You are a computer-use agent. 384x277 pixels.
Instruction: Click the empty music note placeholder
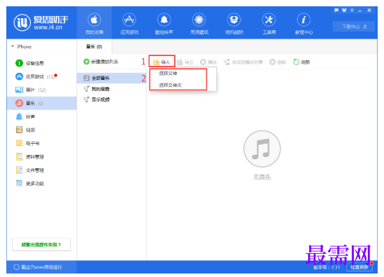click(262, 149)
